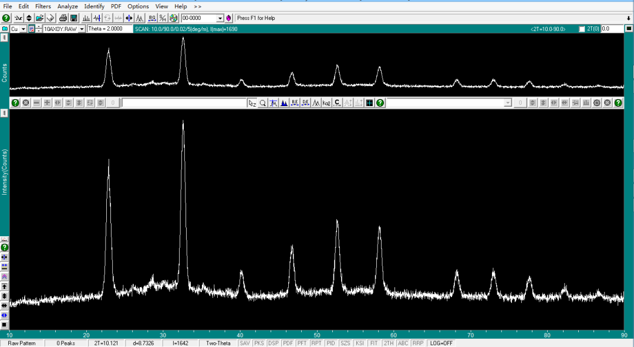634x347 pixels.
Task: Click the PKS status bar button
Action: (x=259, y=343)
